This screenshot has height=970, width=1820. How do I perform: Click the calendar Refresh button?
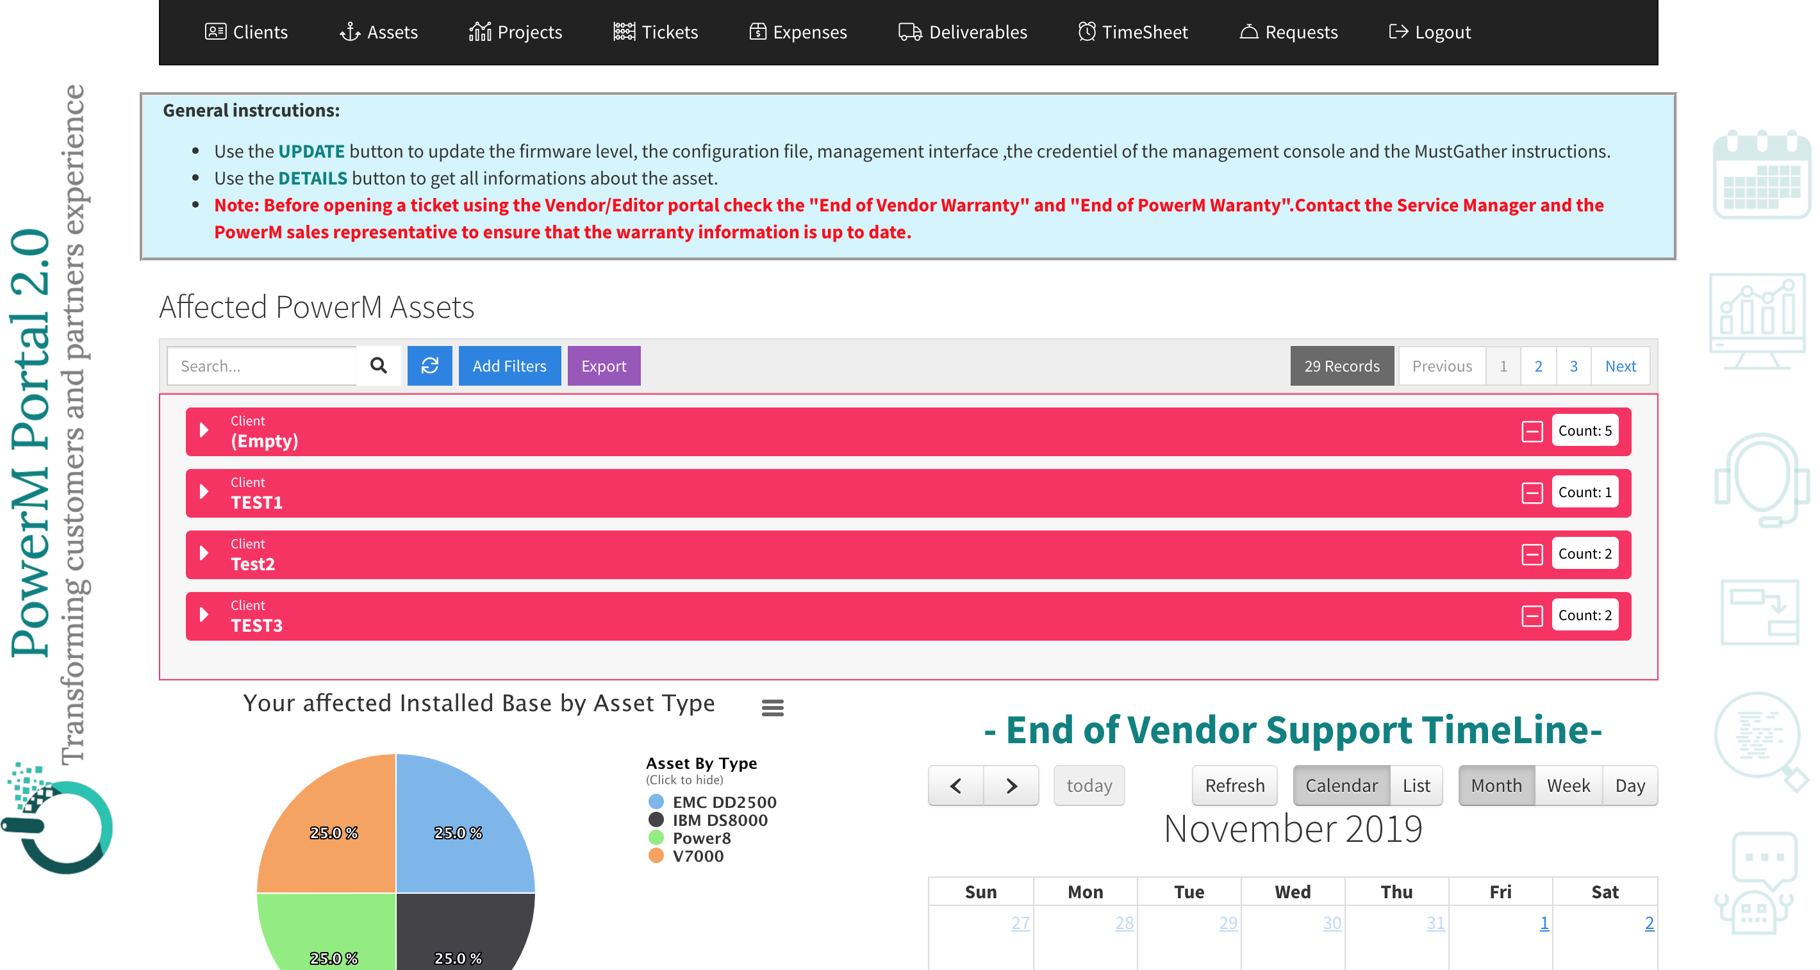1234,785
